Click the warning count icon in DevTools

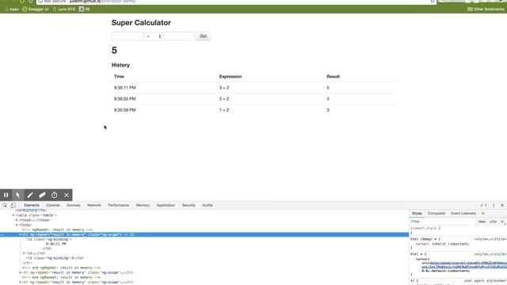coord(483,205)
